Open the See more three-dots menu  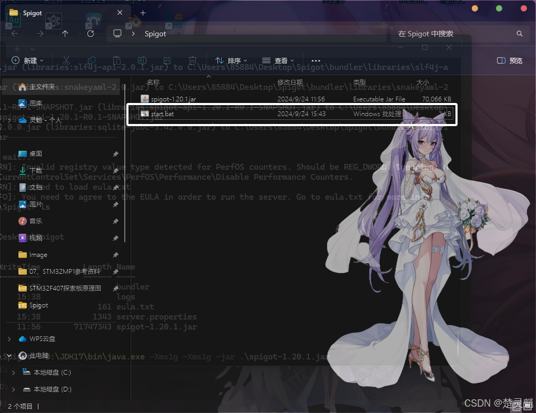pyautogui.click(x=316, y=61)
